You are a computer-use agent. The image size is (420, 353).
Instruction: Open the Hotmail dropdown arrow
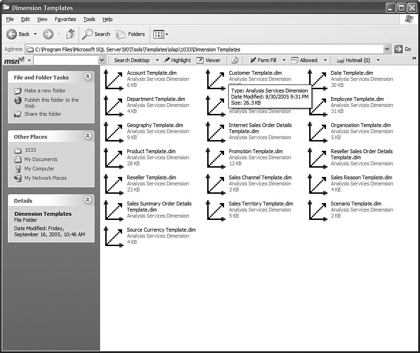point(378,60)
